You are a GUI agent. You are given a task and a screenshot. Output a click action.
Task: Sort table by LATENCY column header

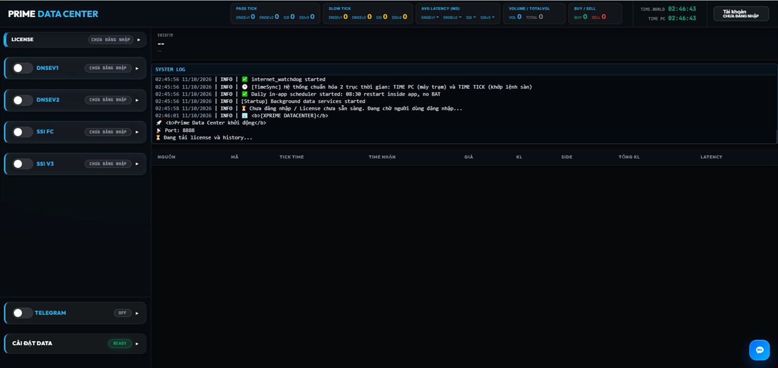pos(711,157)
